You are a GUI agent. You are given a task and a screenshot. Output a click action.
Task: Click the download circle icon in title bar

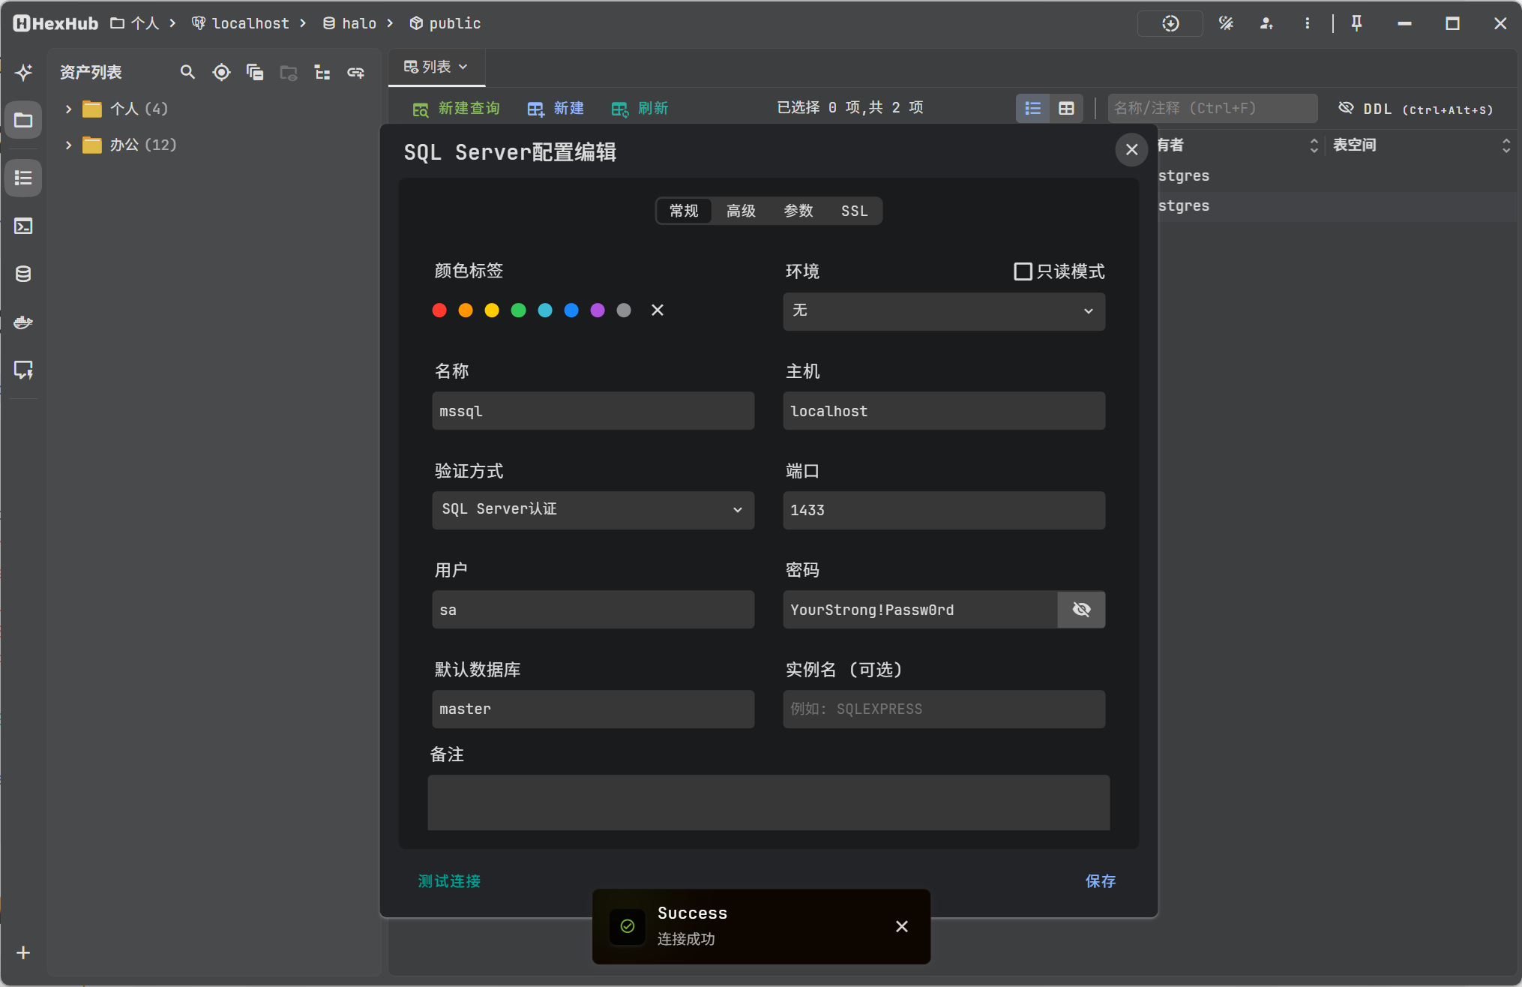pyautogui.click(x=1170, y=23)
